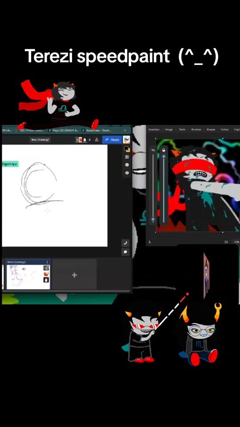Open the layers stack icon

127,165
